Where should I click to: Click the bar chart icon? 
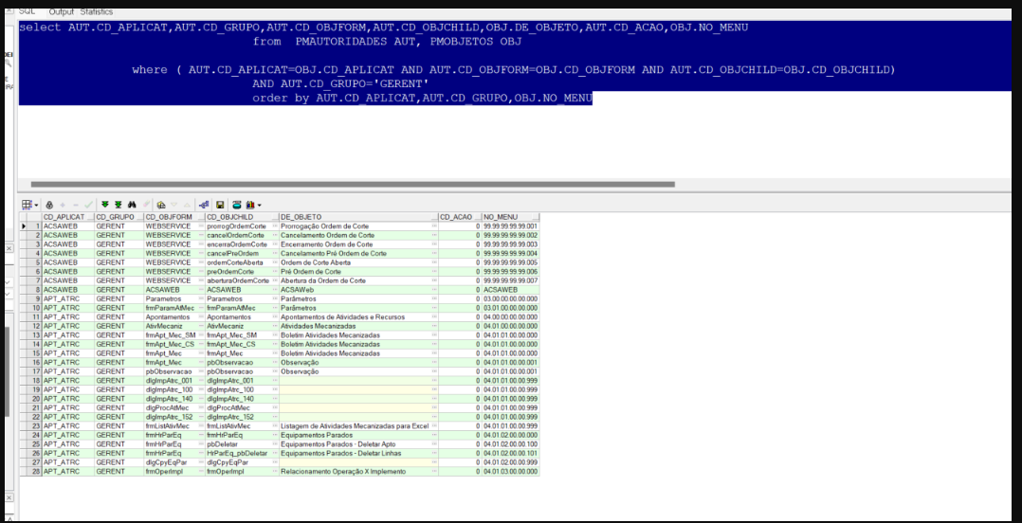click(x=250, y=205)
